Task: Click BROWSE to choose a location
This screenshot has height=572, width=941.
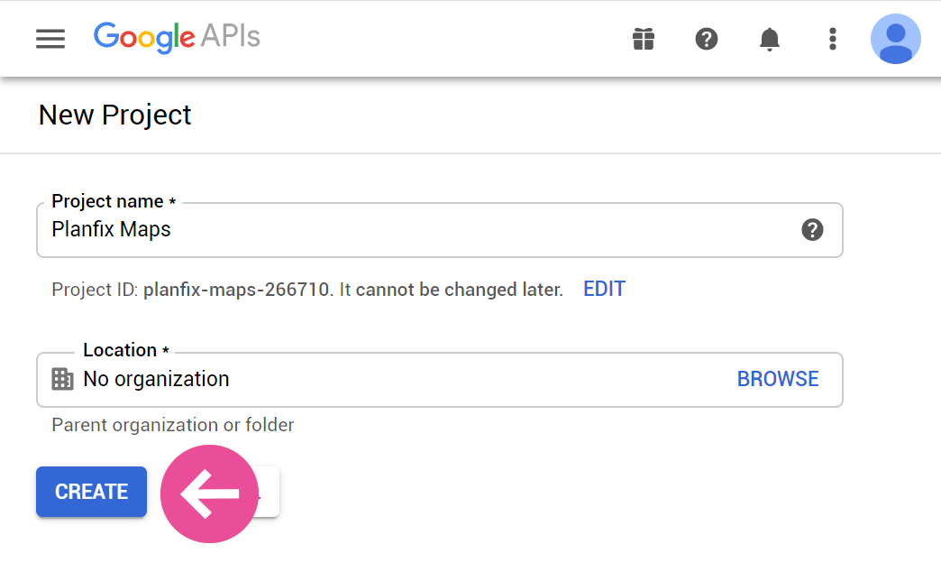Action: click(x=778, y=379)
